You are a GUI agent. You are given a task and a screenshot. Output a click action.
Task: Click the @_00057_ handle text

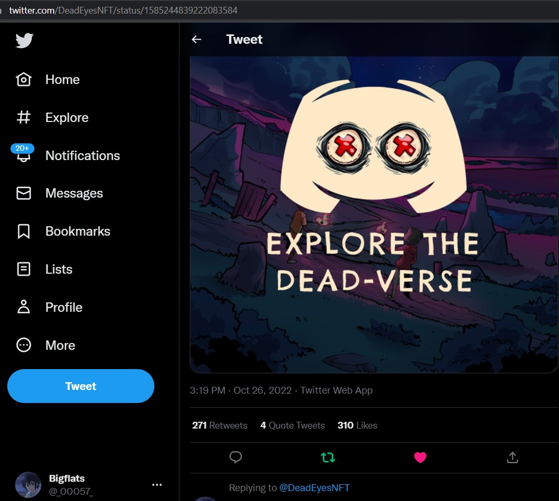(x=71, y=492)
